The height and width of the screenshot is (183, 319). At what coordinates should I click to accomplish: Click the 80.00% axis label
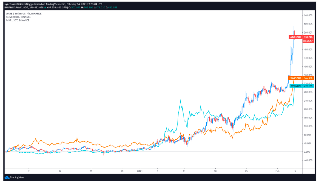(x=308, y=135)
